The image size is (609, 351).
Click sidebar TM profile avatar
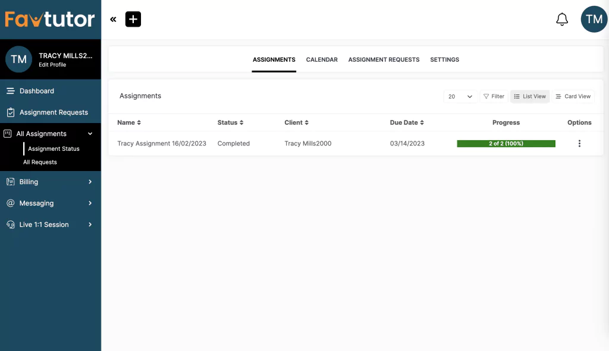(x=18, y=59)
